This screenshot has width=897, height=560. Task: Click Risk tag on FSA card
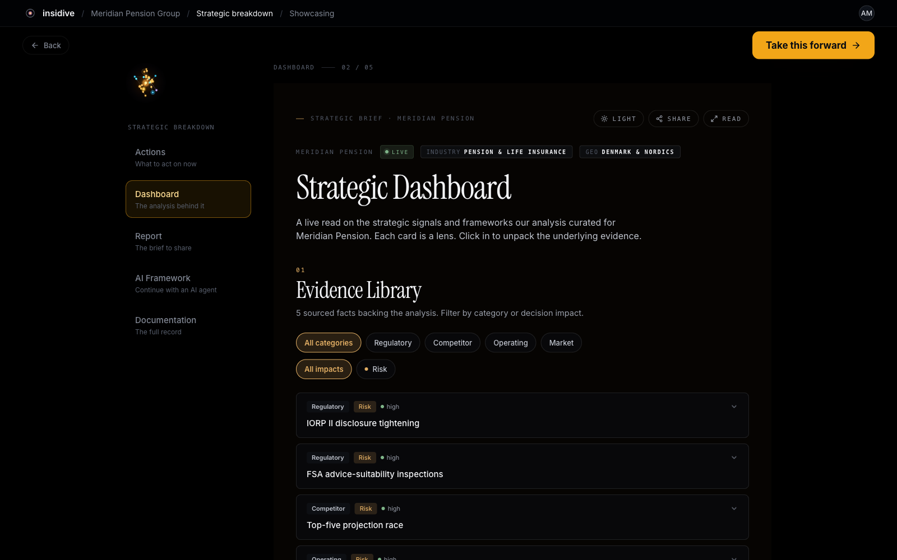pyautogui.click(x=365, y=458)
